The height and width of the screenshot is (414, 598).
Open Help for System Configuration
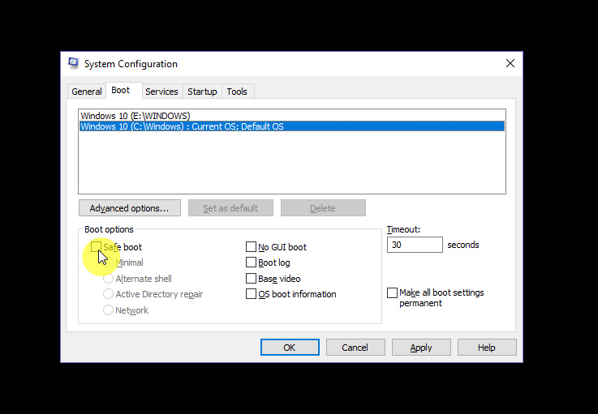click(x=487, y=348)
